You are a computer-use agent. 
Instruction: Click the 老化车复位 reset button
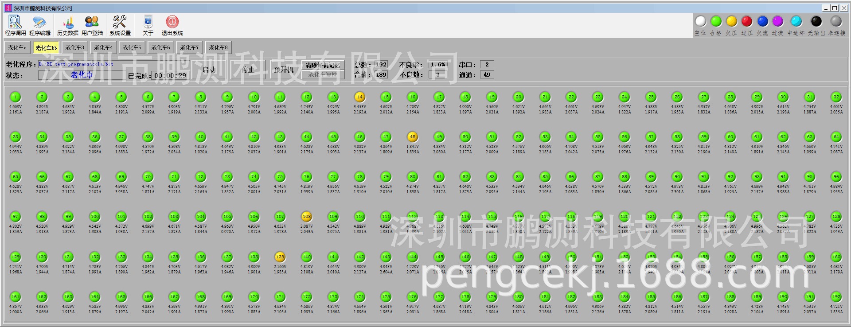pos(323,74)
